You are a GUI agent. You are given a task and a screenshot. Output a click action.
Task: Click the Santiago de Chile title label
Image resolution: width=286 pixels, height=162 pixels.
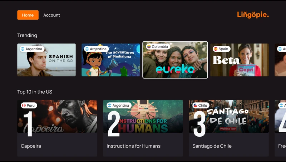(212, 146)
